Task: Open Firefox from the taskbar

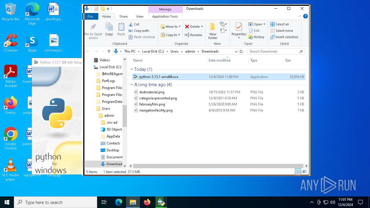Action: point(147,202)
